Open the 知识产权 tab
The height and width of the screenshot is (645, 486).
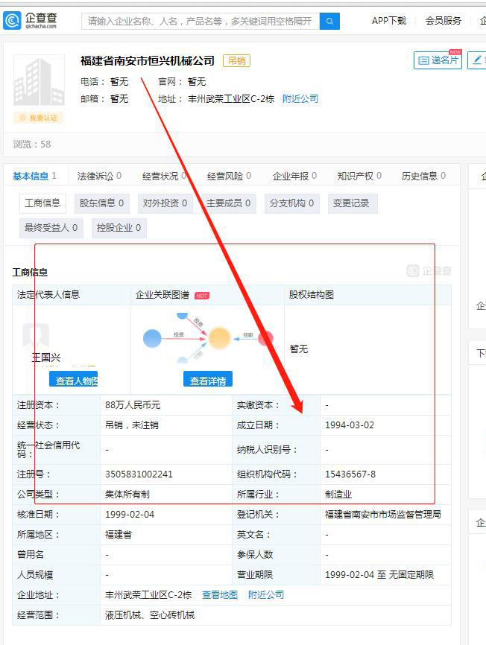point(355,177)
